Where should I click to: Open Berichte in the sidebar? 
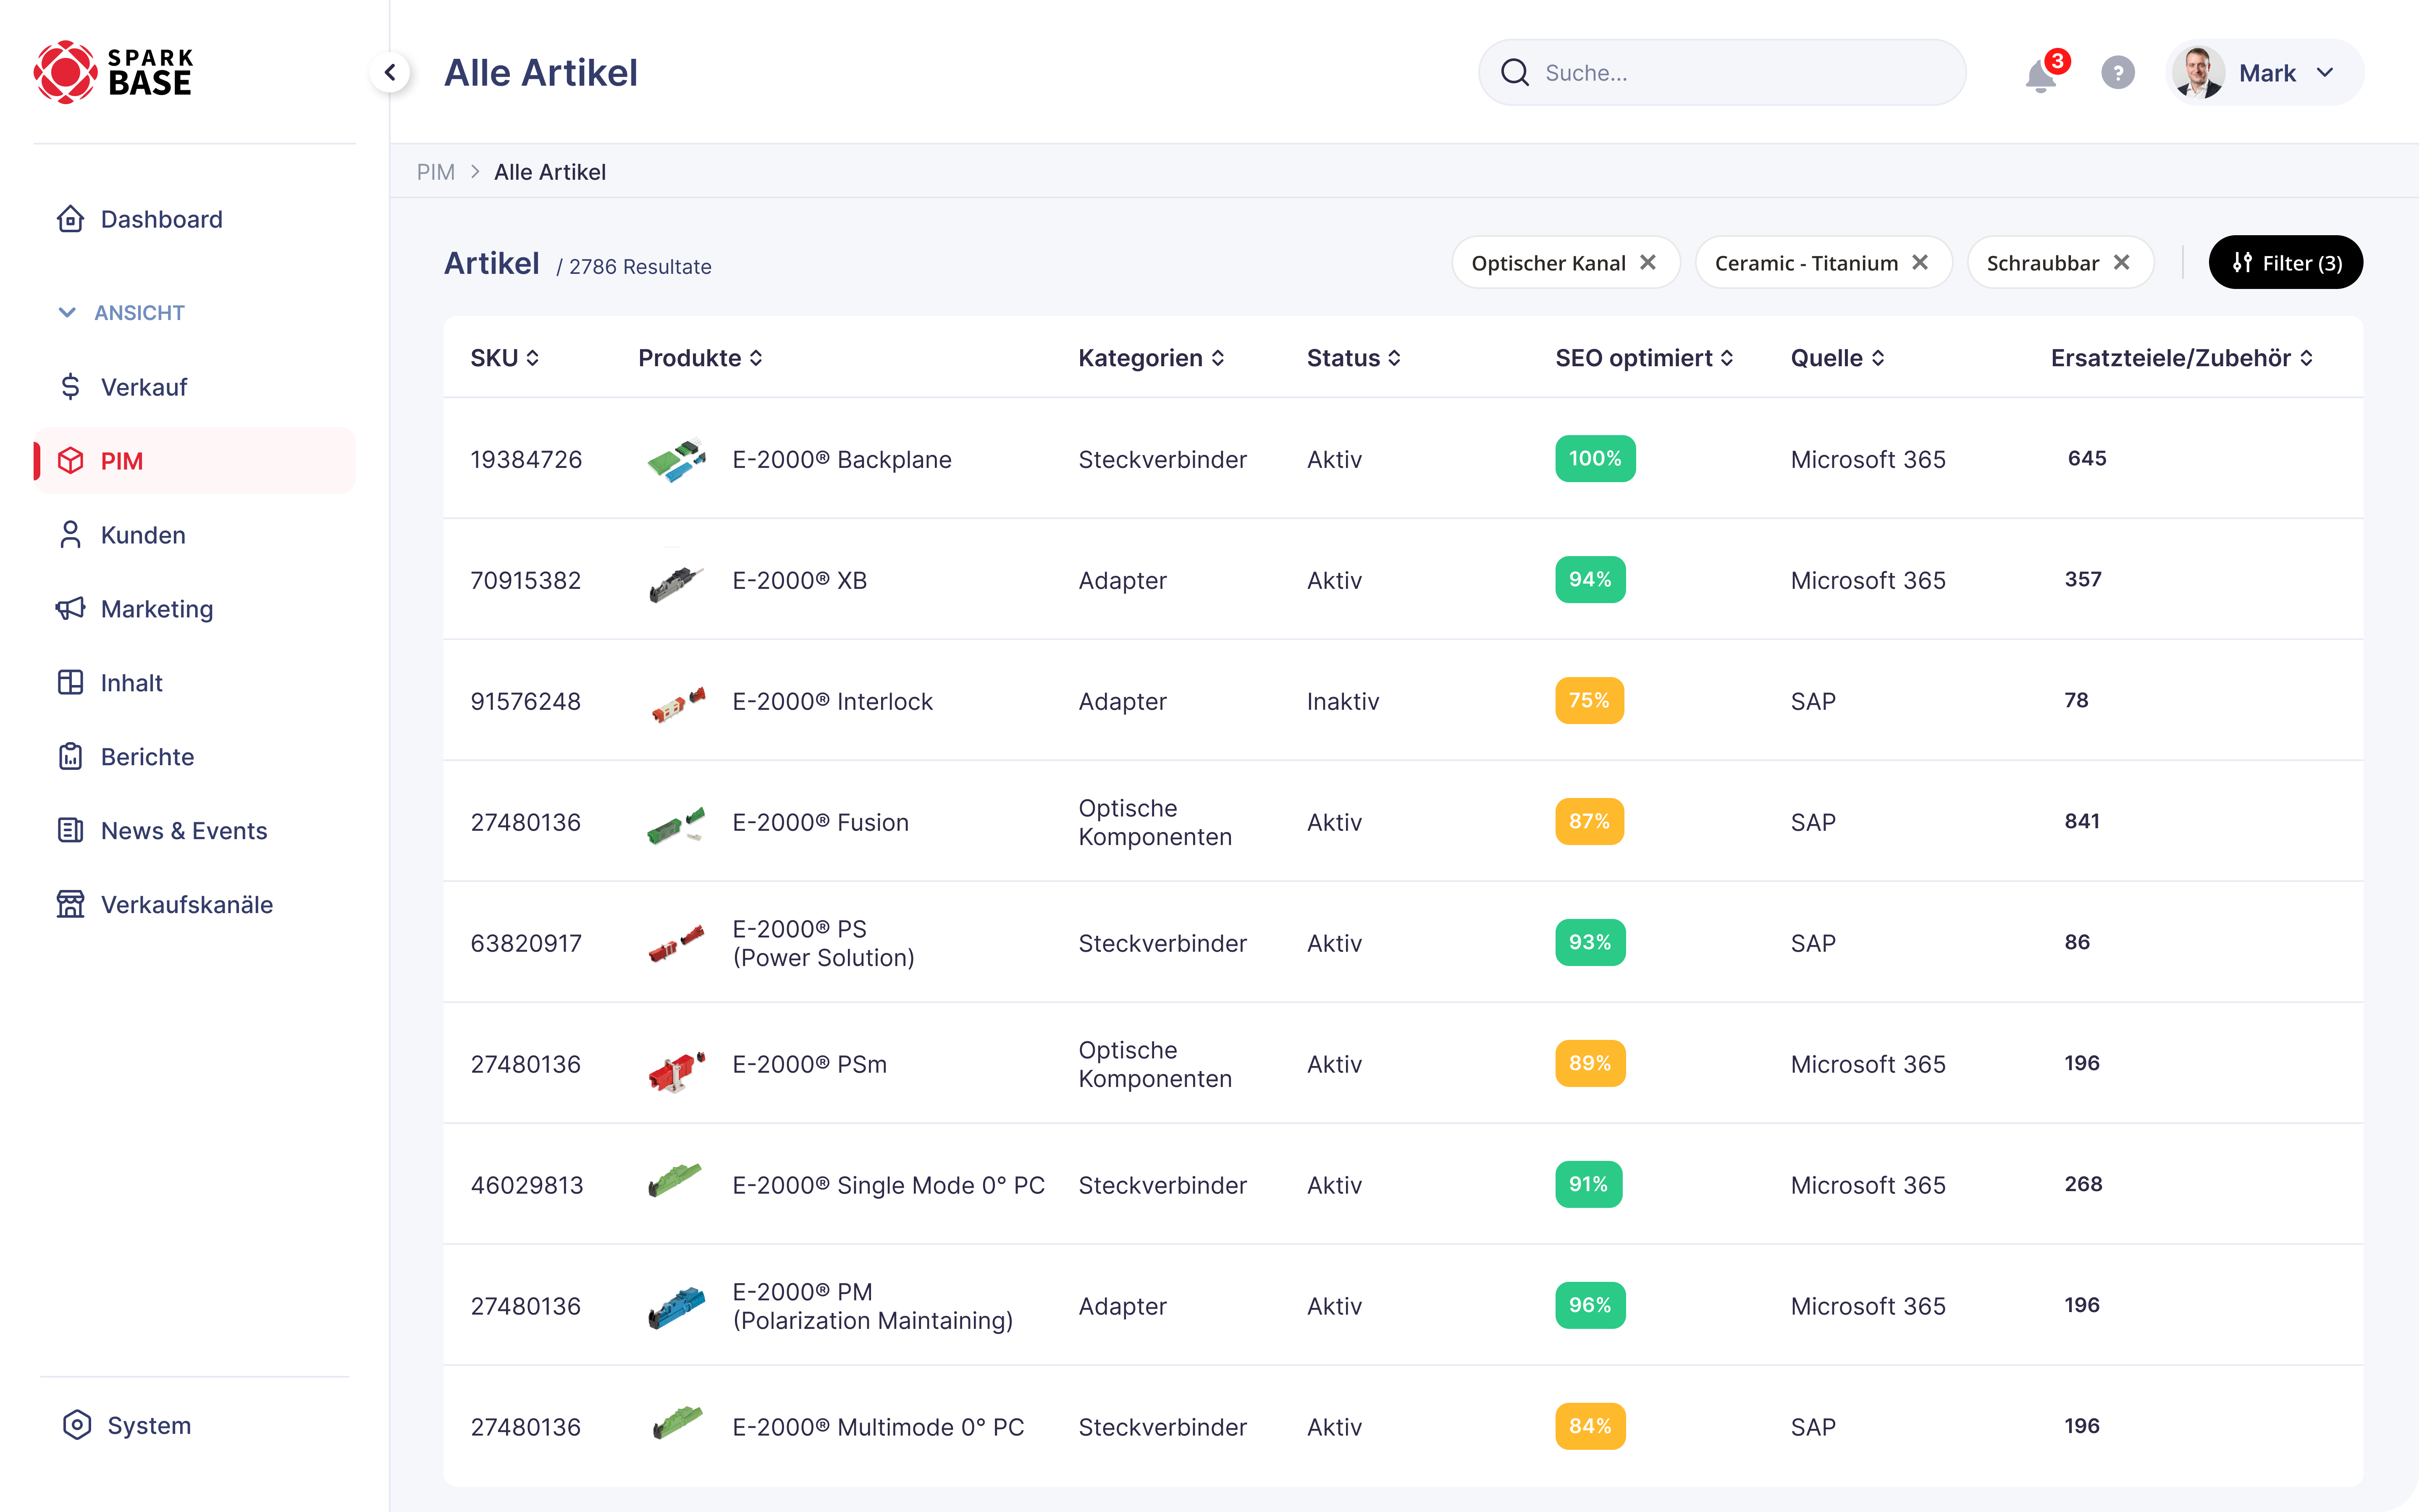click(194, 757)
